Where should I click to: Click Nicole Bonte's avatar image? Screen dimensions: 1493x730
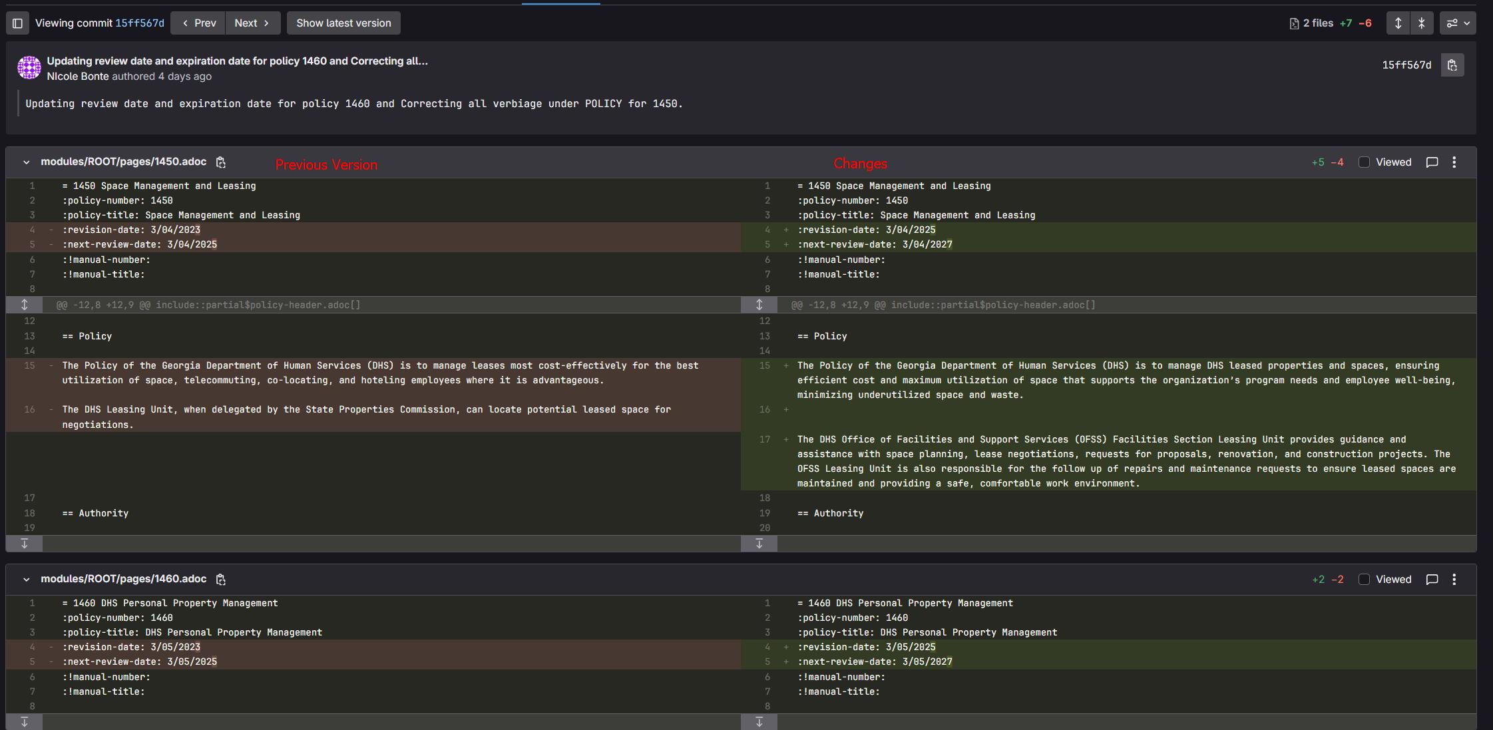(x=29, y=68)
